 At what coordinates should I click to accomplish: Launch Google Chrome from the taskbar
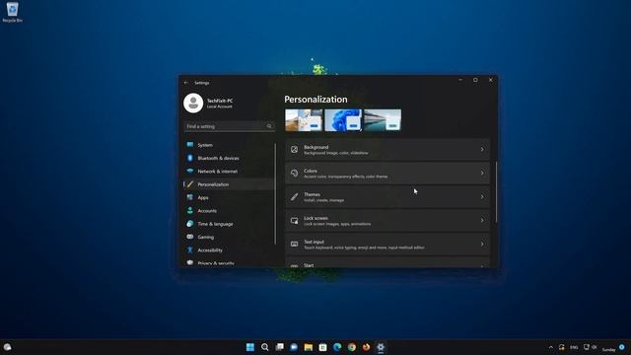coord(352,347)
